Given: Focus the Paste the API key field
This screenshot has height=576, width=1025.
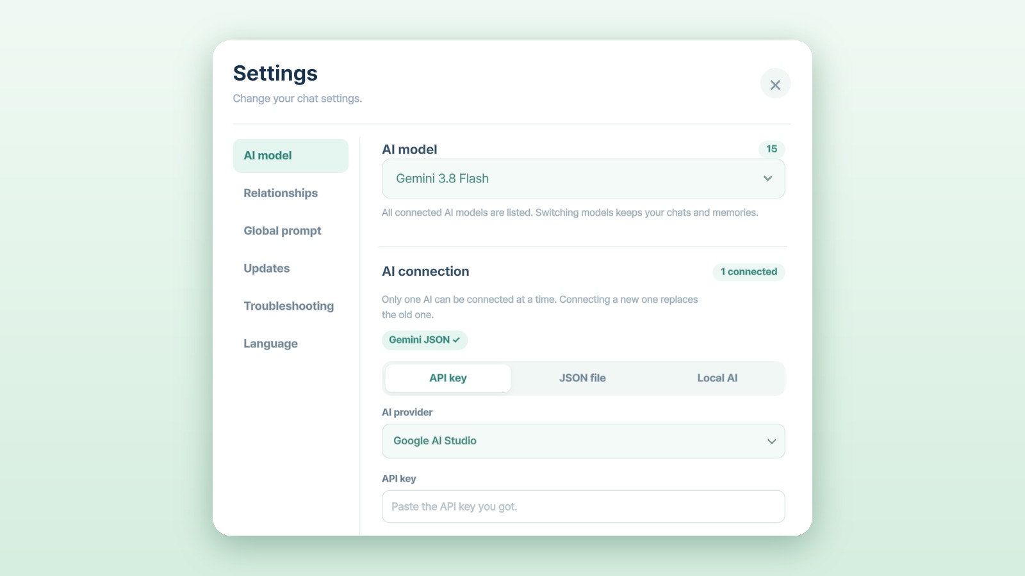Looking at the screenshot, I should (583, 507).
